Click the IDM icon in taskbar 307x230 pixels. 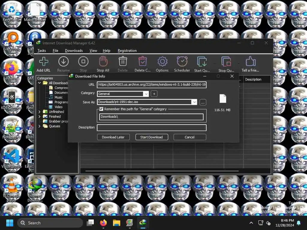point(143,223)
